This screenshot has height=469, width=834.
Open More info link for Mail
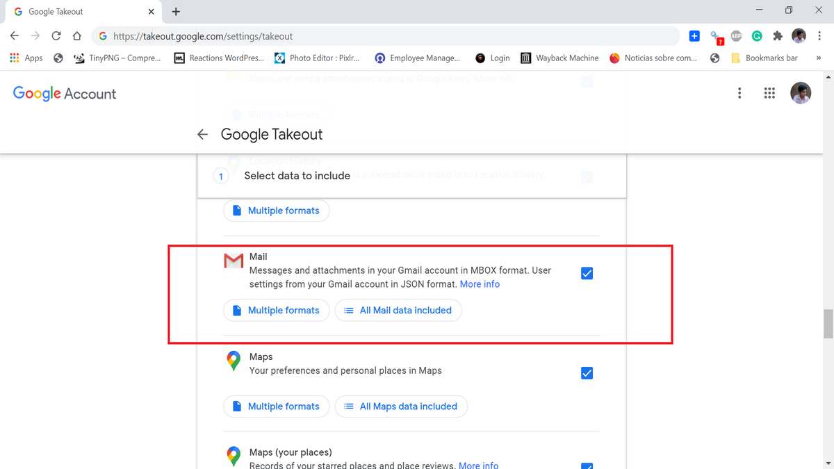tap(480, 284)
